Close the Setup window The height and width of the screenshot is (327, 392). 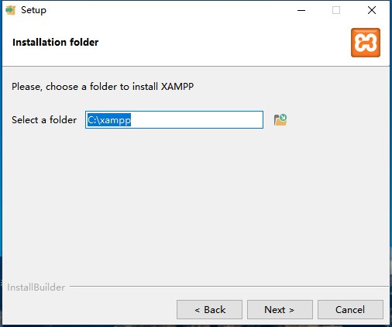coord(372,10)
